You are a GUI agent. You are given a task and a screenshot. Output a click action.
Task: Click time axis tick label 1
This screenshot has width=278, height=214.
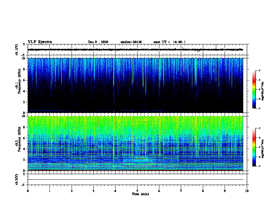49,191
